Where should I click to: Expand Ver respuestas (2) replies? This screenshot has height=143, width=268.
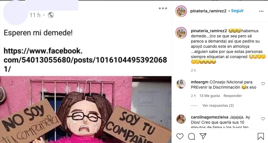tap(218, 106)
